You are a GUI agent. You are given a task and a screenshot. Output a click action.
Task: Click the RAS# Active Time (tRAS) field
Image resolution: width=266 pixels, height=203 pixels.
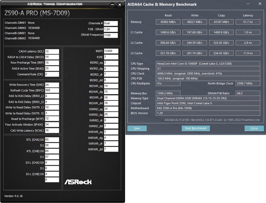(x=52, y=68)
